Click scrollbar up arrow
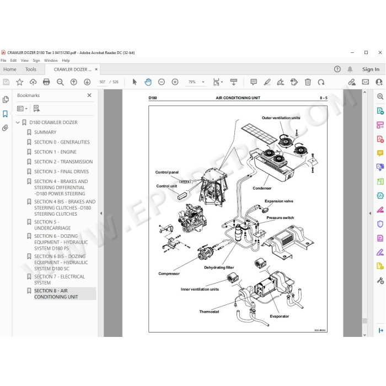 pyautogui.click(x=364, y=92)
